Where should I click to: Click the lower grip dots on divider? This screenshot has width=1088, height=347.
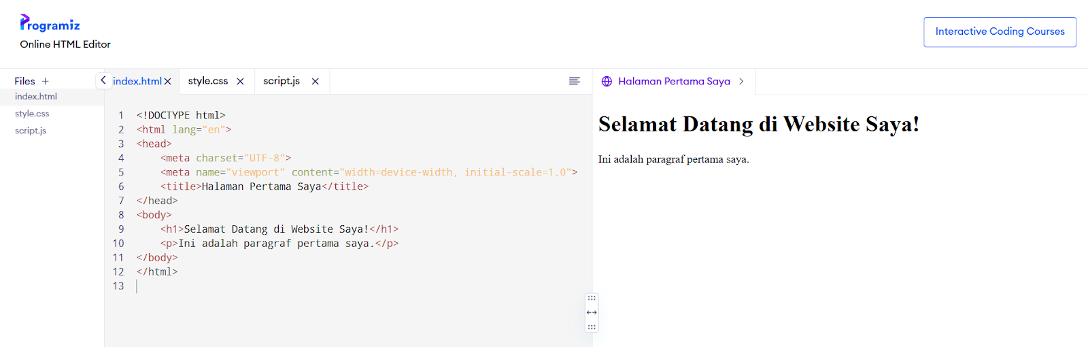coord(592,327)
